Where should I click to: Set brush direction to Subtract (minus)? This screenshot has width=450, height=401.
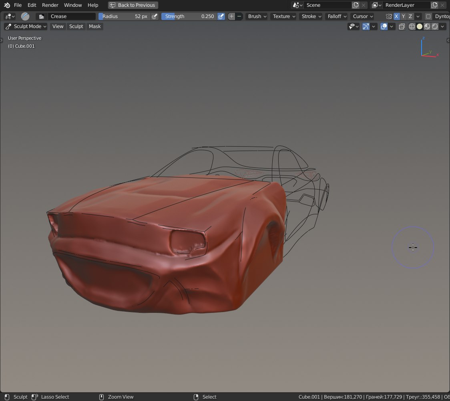tap(239, 16)
